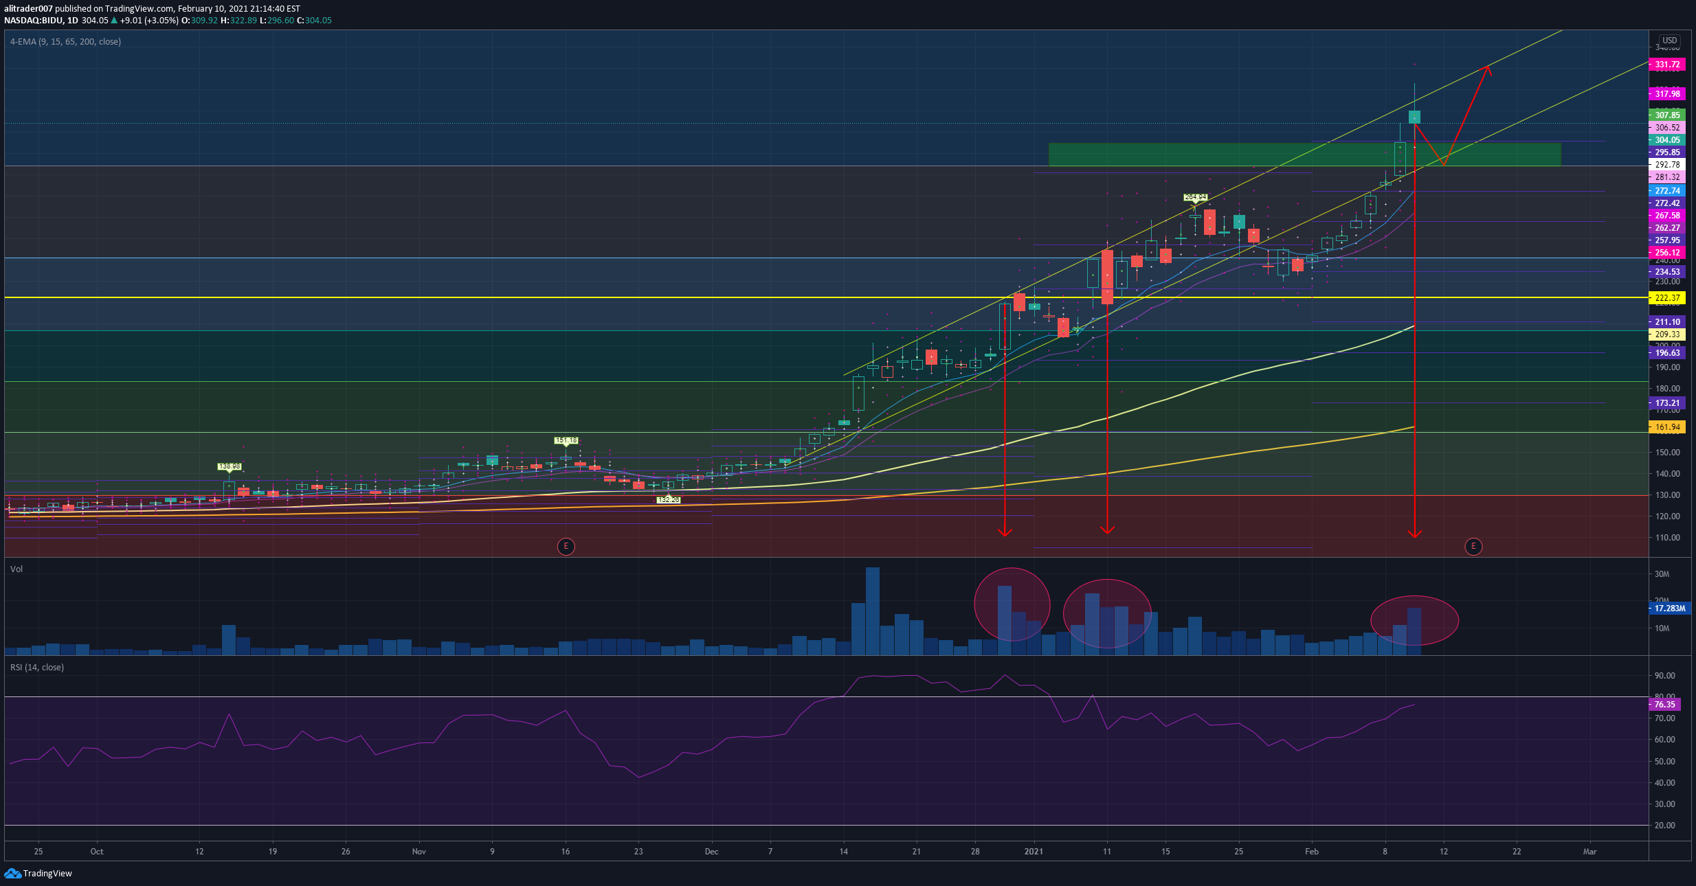Viewport: 1696px width, 886px height.
Task: Open the earnings marker near Nov 16
Action: [566, 547]
